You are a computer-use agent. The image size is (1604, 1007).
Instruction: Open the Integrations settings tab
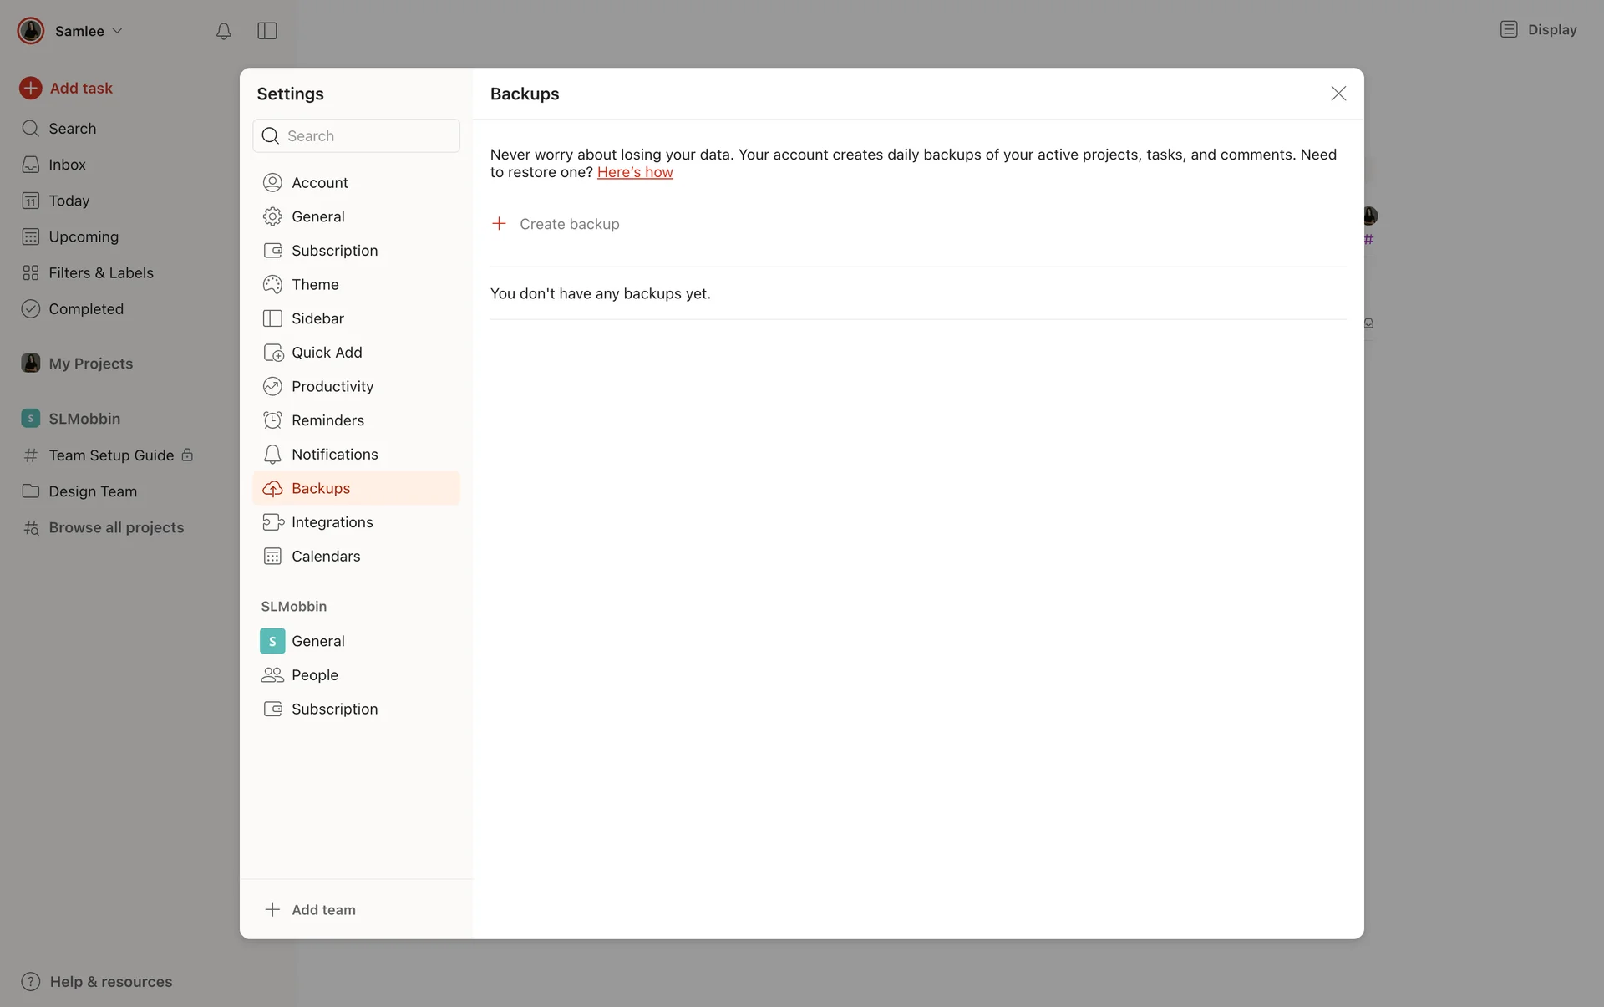[332, 522]
